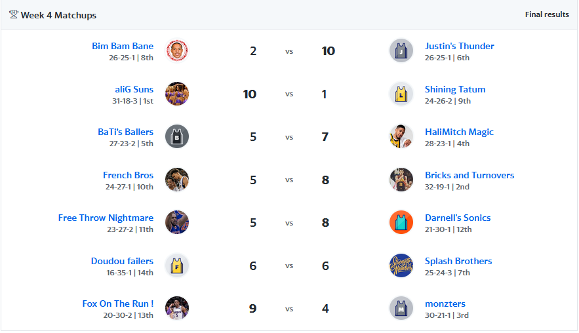Open Bricks and Turnovers team page

(469, 175)
